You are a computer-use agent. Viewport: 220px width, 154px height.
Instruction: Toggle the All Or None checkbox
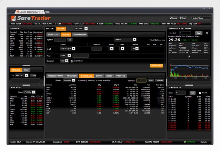72,61
